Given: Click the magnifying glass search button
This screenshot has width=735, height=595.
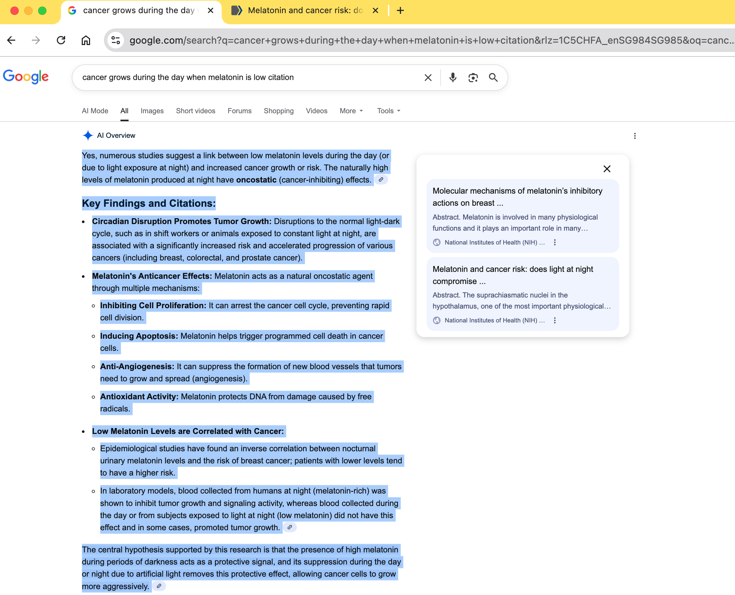Looking at the screenshot, I should click(493, 77).
